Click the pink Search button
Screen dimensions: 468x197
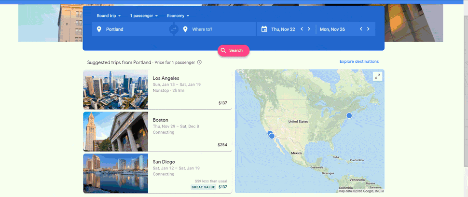234,50
